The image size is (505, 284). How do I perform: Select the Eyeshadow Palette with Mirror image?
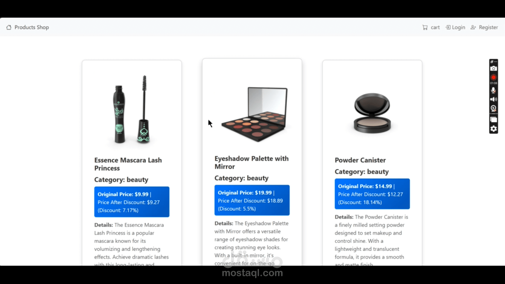pos(254,114)
